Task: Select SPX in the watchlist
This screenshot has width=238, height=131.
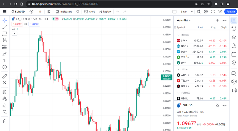Action: coord(202,40)
